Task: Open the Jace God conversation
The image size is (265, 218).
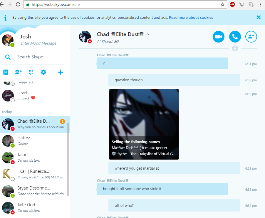Action: click(35, 208)
